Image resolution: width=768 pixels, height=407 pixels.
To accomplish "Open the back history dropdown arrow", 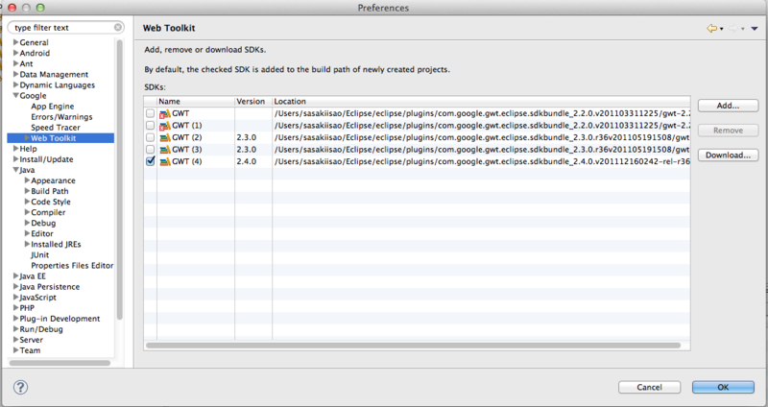I will [x=722, y=30].
